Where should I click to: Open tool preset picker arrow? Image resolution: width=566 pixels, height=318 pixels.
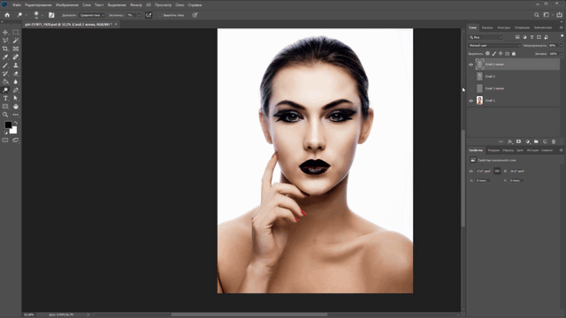click(26, 15)
